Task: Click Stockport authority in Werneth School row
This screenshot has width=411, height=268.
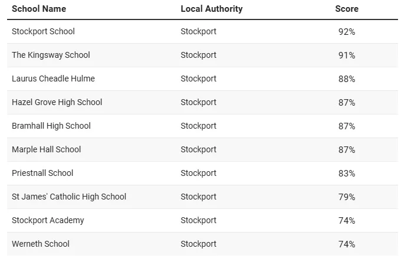Action: [198, 244]
